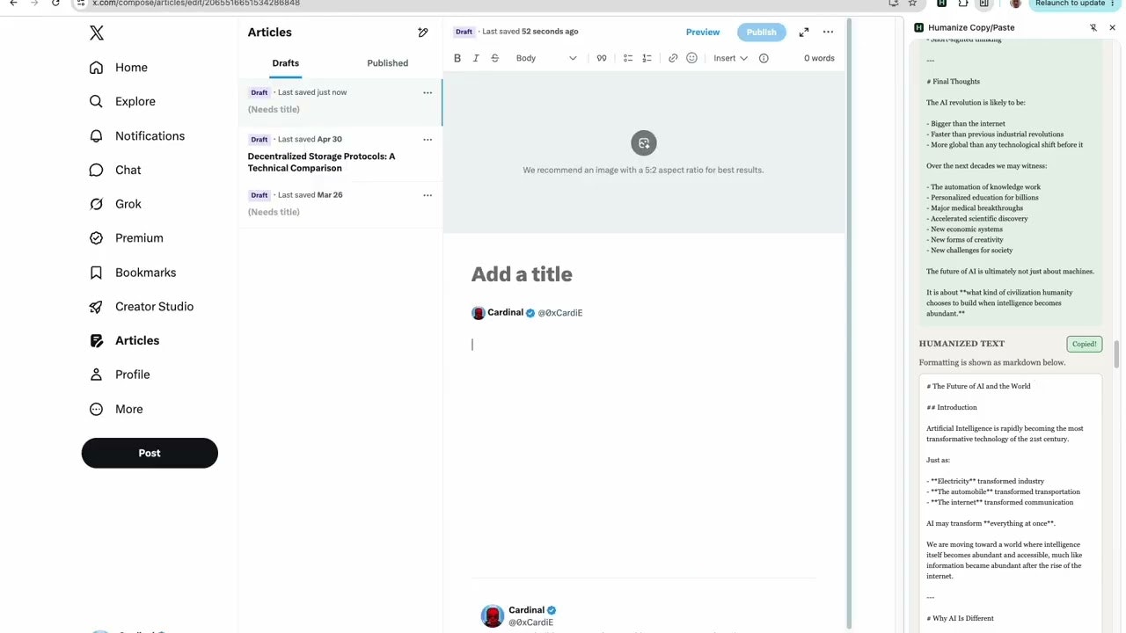Screen dimensions: 1126x633
Task: Click the Bookmarks icon in sidebar
Action: pyautogui.click(x=97, y=273)
